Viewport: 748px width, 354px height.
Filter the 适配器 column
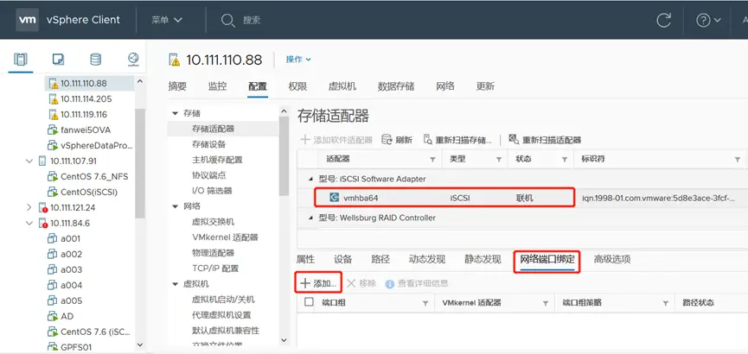click(432, 160)
